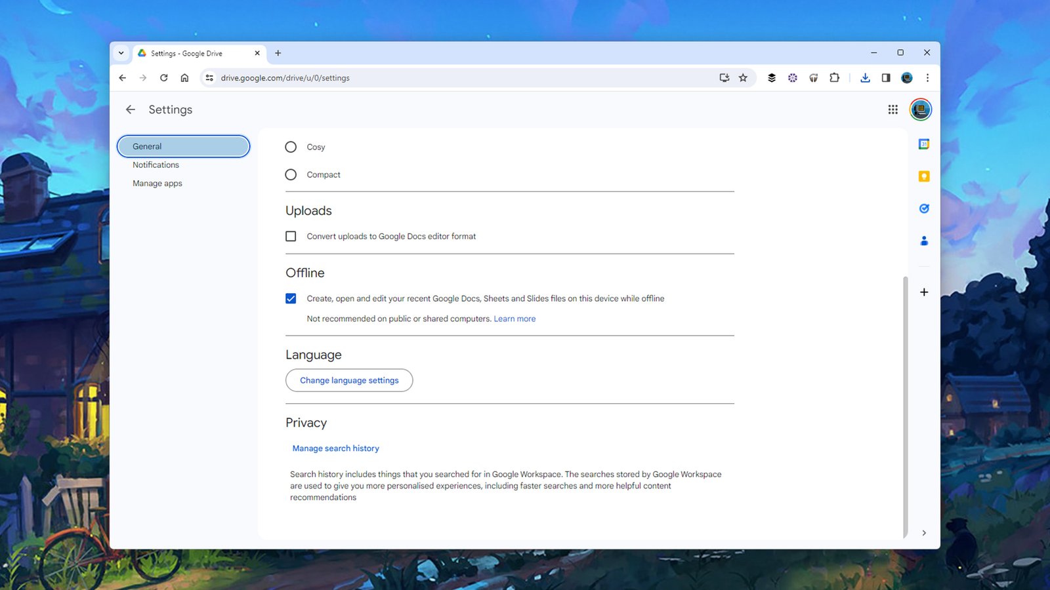View site information icon in address bar

click(209, 78)
